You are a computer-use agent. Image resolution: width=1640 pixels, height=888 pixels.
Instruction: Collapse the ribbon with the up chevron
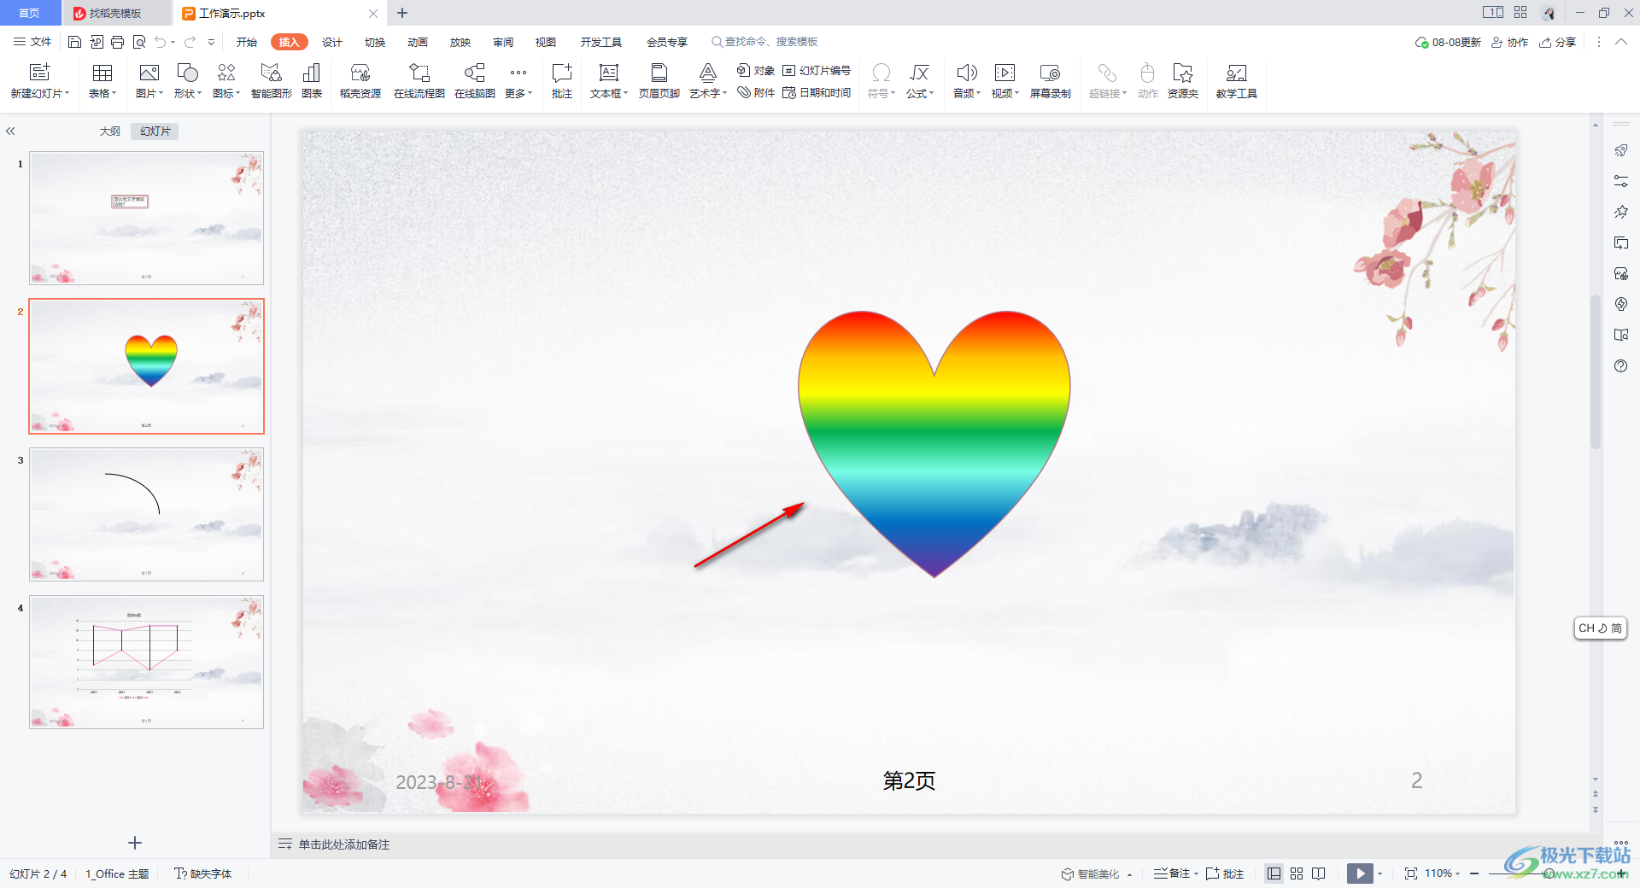pos(1621,42)
